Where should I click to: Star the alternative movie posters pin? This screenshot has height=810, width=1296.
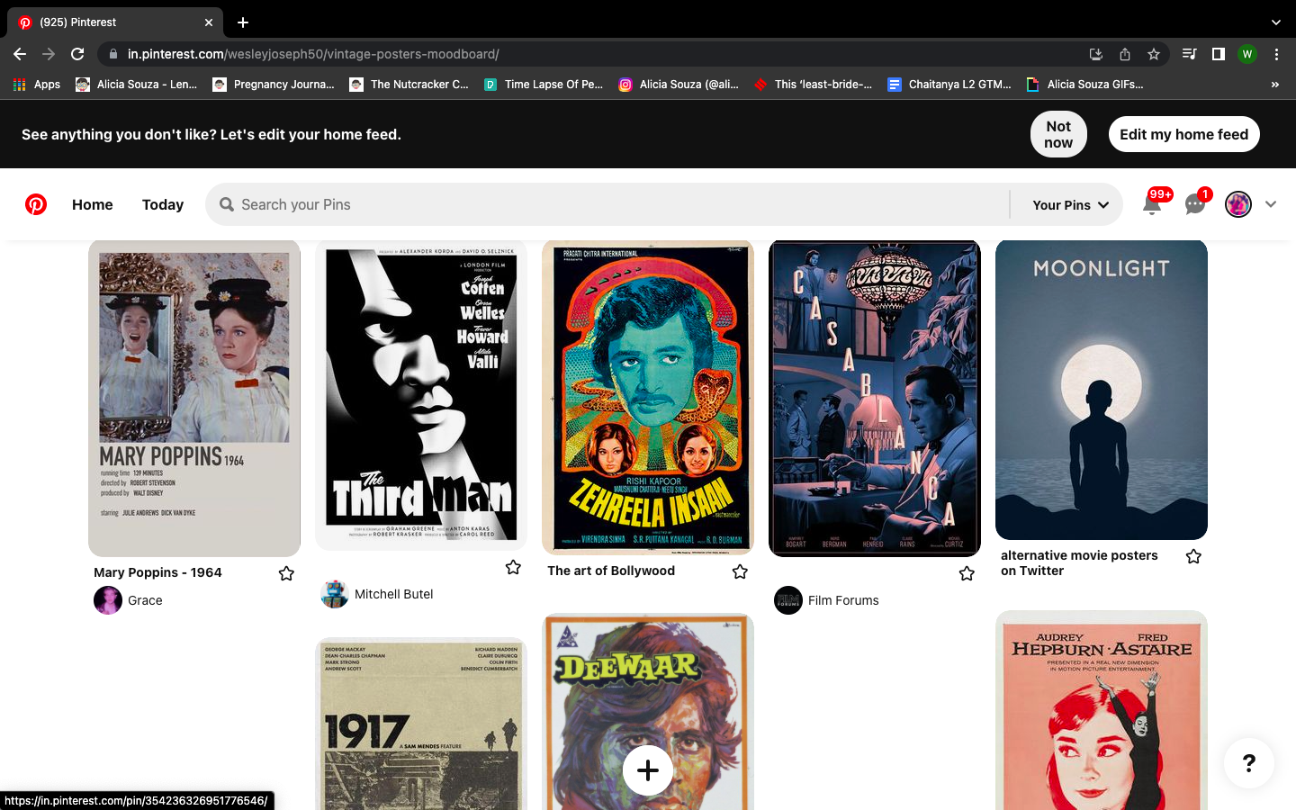tap(1193, 556)
